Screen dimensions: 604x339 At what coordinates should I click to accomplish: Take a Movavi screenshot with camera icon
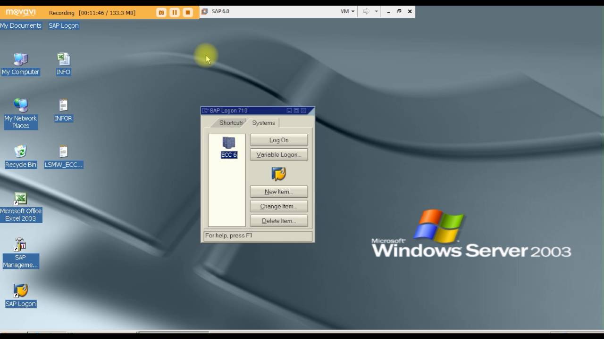(x=161, y=13)
